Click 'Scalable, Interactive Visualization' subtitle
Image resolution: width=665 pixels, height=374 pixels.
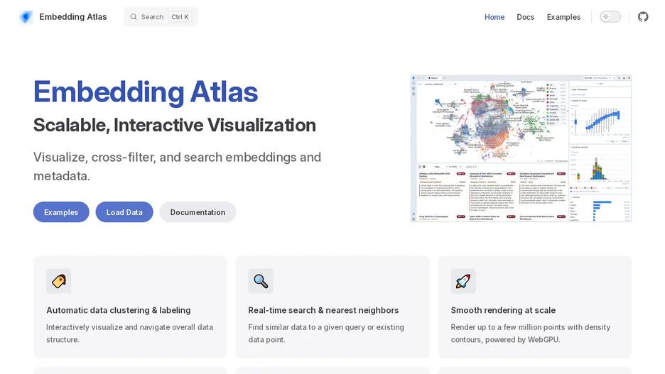[175, 125]
